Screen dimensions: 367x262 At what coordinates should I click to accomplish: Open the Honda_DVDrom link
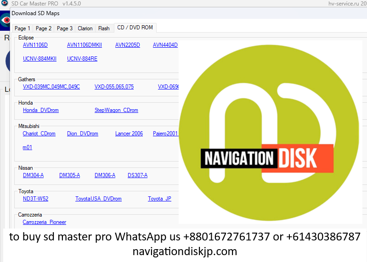[x=41, y=110]
